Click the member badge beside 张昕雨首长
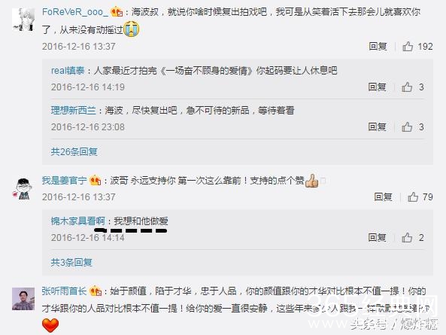This screenshot has width=446, height=335. pos(96,291)
